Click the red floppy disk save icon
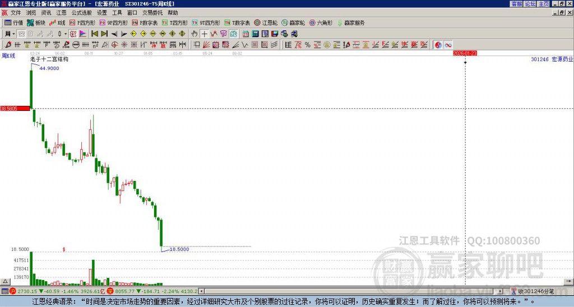 275,34
